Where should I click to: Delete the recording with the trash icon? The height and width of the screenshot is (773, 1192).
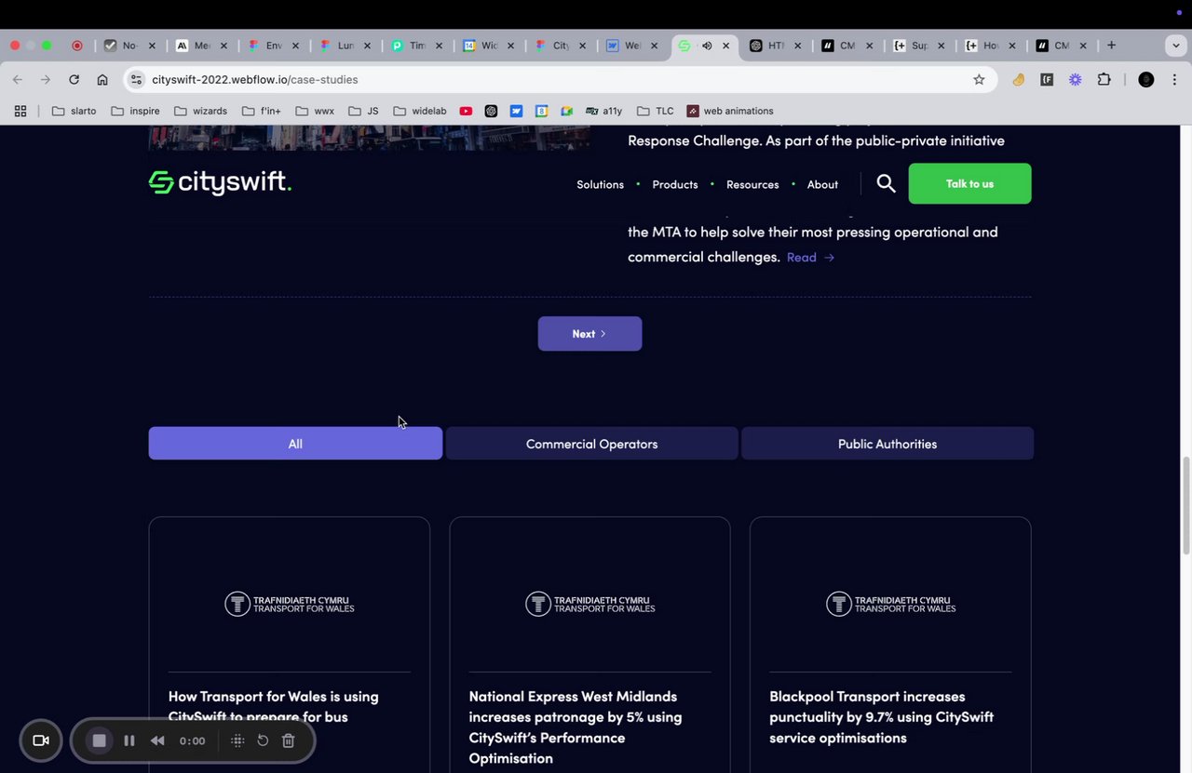(x=289, y=740)
